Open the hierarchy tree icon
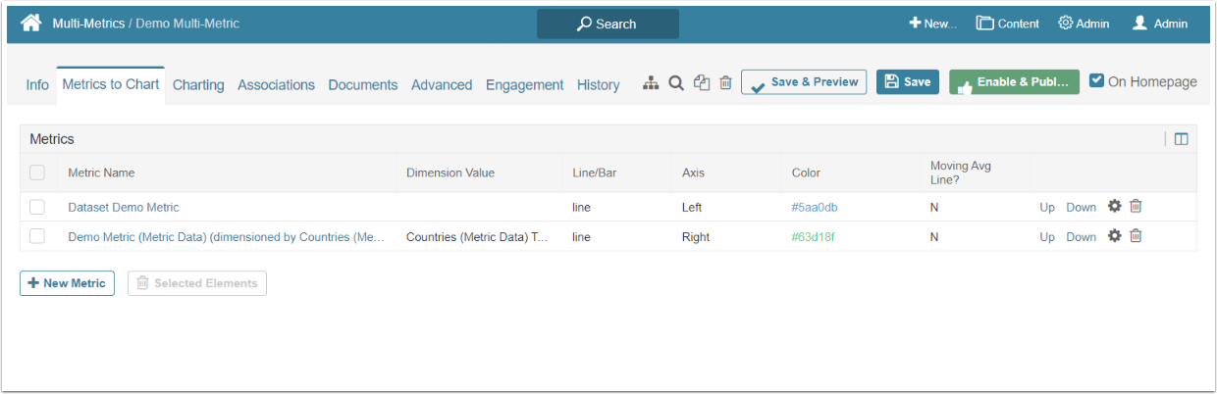 coord(651,83)
